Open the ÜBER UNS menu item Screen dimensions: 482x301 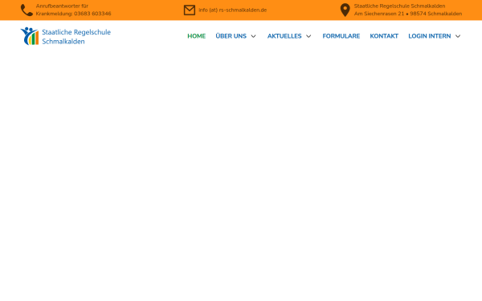(x=231, y=36)
